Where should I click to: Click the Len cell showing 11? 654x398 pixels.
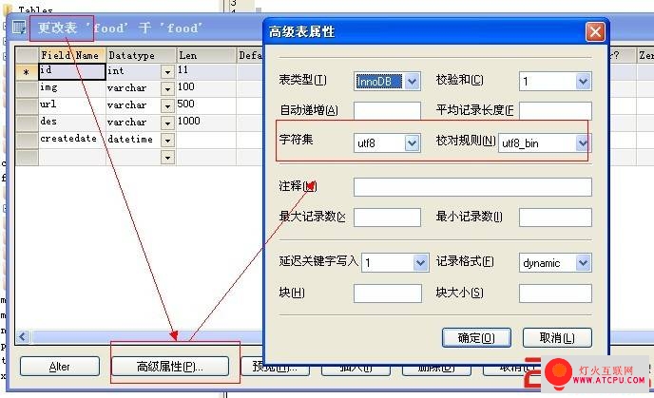[206, 71]
